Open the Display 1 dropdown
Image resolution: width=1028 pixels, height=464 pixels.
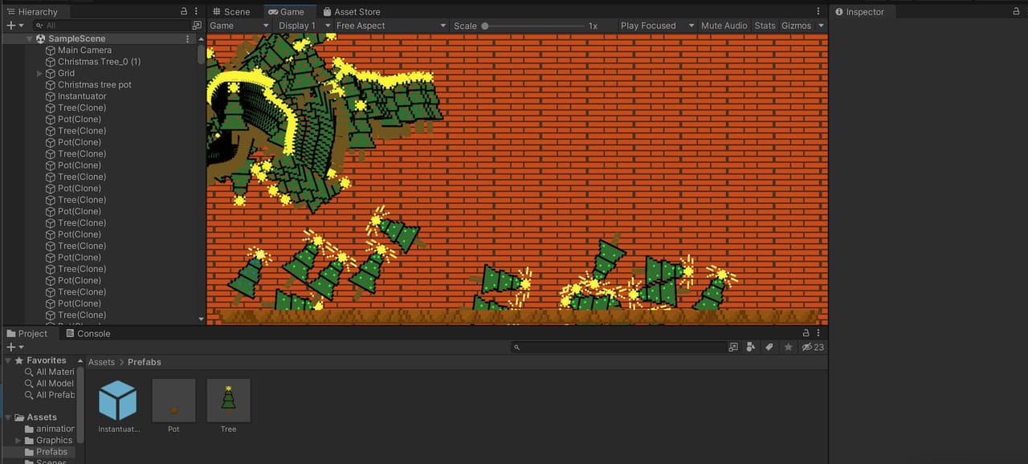(x=304, y=26)
